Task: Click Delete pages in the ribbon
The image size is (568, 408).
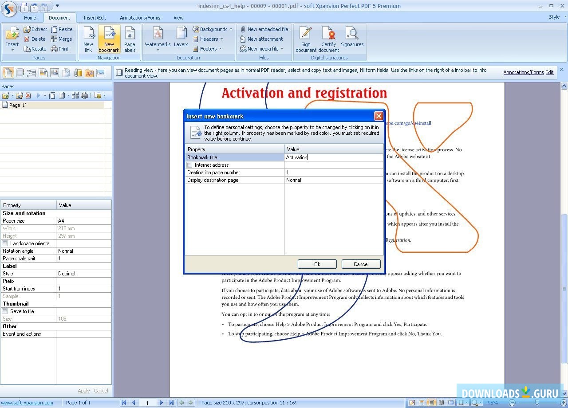Action: pos(34,39)
